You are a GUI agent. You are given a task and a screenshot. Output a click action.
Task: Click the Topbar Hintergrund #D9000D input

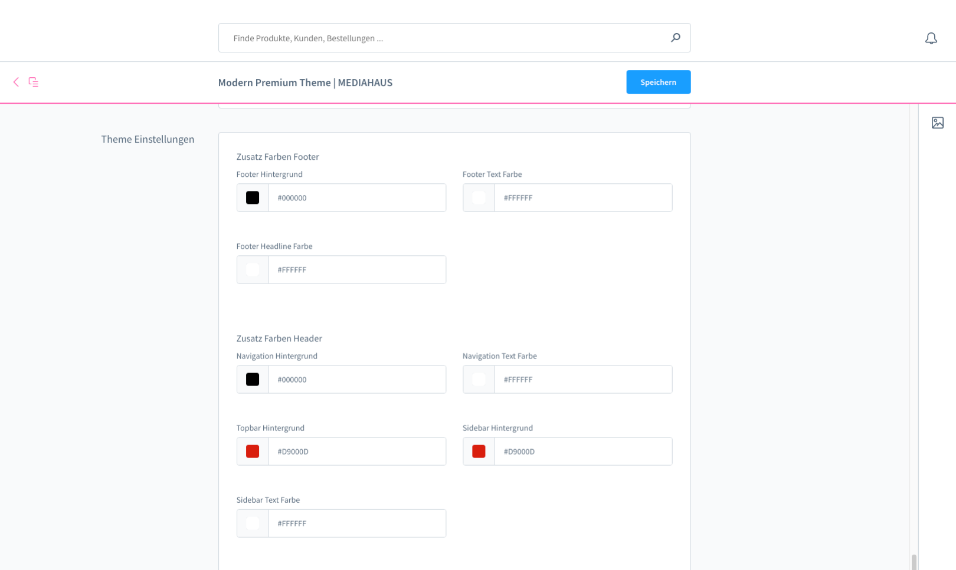[x=357, y=451]
